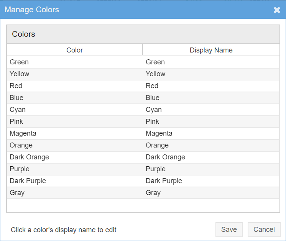The image size is (286, 241).
Task: Select the Magenta row in Color column
Action: pyautogui.click(x=75, y=133)
